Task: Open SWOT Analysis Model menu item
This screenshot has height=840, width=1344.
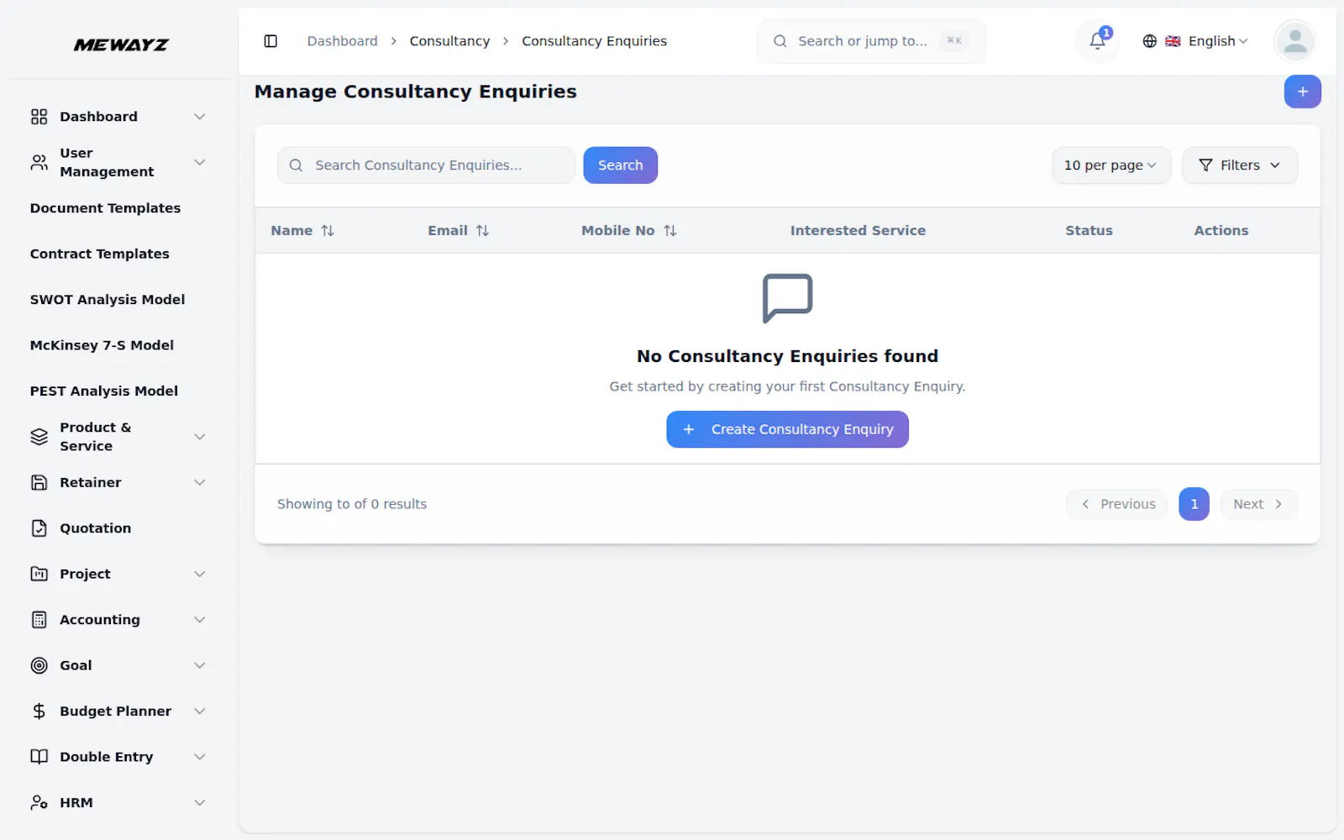Action: [108, 300]
